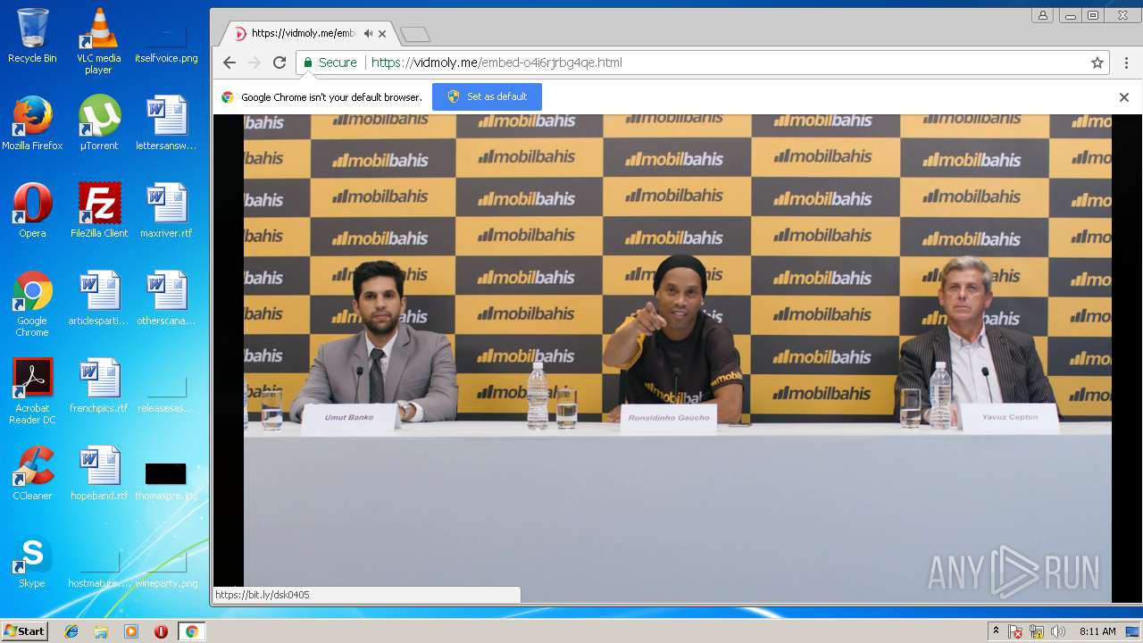This screenshot has height=643, width=1143.
Task: Go forward to the next page in Chrome
Action: [254, 63]
